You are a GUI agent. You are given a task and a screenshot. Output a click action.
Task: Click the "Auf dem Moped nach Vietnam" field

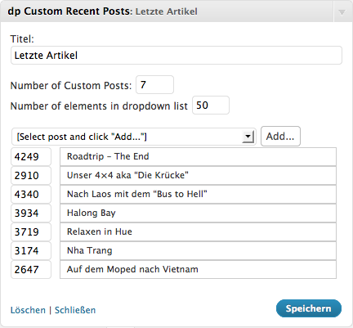click(198, 269)
